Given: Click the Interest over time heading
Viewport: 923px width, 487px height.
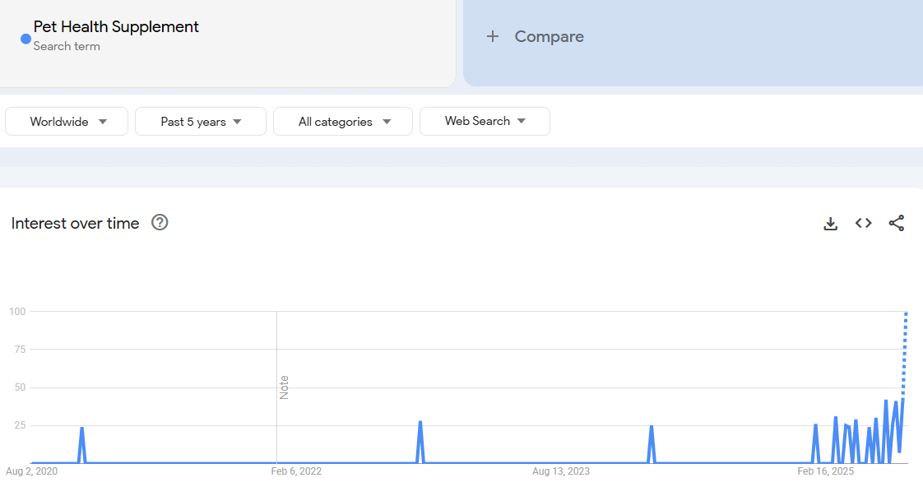Looking at the screenshot, I should coord(75,223).
